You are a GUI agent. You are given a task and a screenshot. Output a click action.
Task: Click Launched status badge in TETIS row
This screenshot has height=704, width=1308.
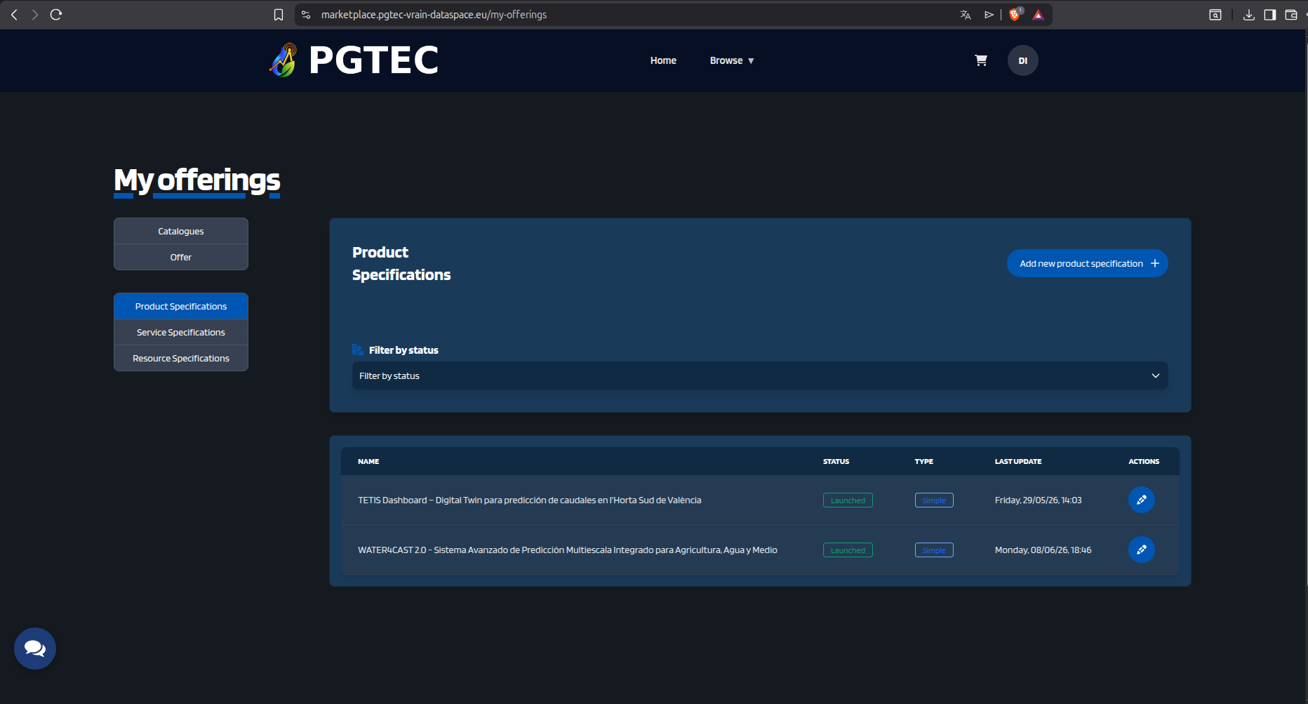[x=848, y=500]
